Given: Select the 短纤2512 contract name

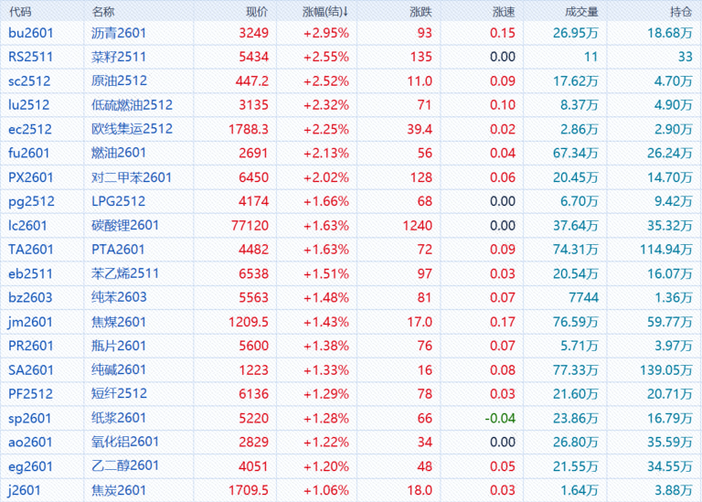Looking at the screenshot, I should [119, 393].
